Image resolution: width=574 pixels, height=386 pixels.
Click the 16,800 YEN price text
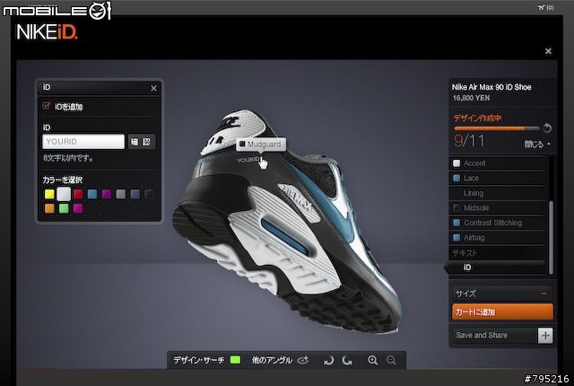point(471,98)
